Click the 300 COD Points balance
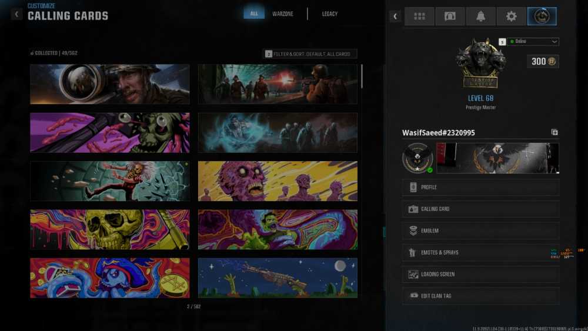 543,62
